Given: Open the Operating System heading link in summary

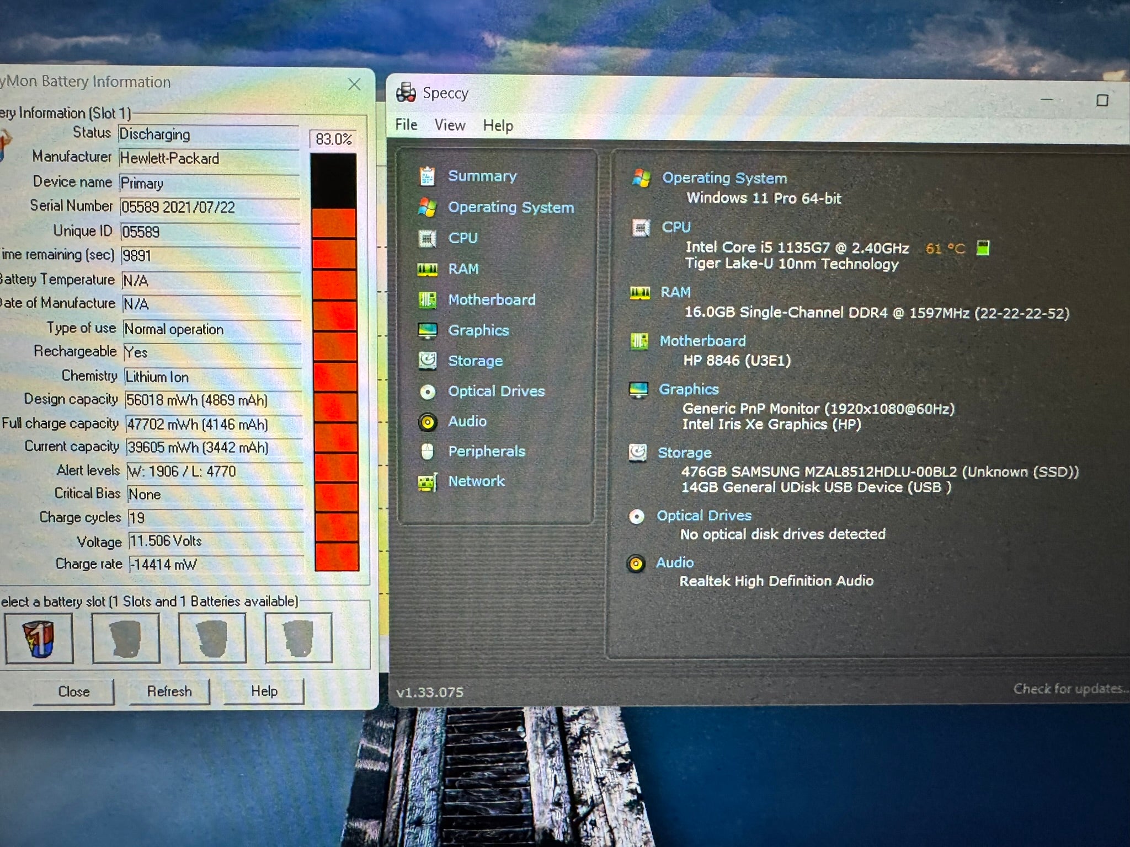Looking at the screenshot, I should point(724,178).
